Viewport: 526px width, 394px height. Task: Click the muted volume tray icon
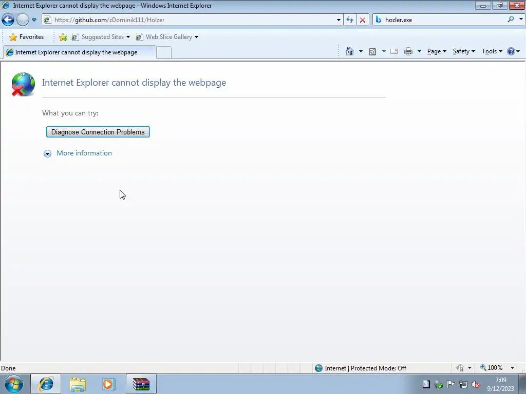pos(475,384)
